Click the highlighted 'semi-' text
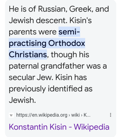Image resolution: width=121 pixels, height=137 pixels. point(69,32)
